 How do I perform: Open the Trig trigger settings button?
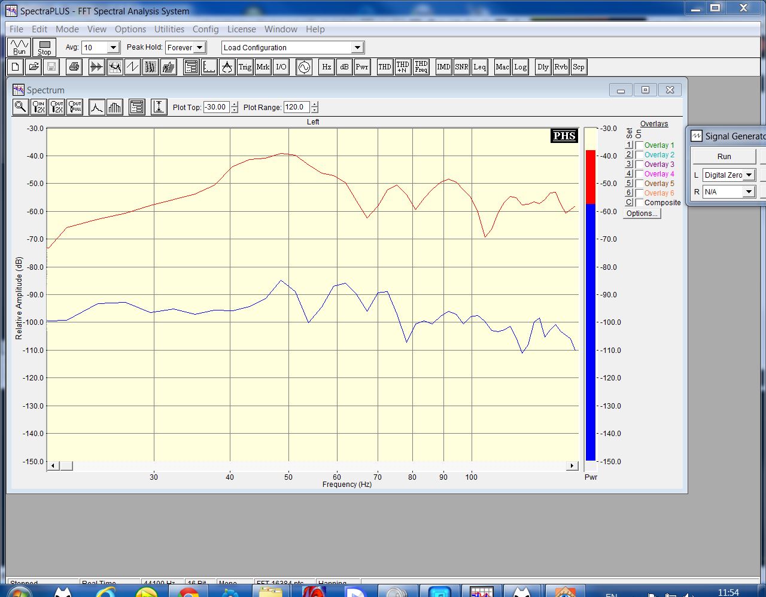(x=245, y=67)
